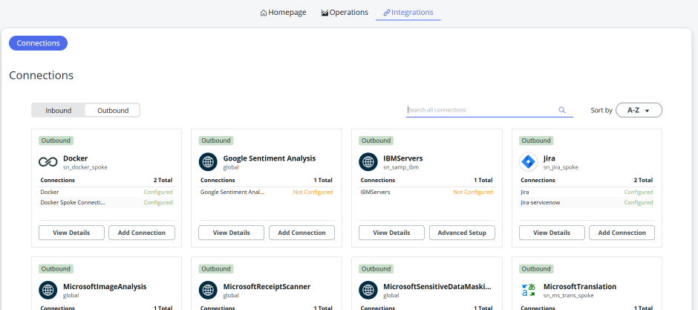Screen dimensions: 698x310
Task: View Details for Docker
Action: 71,233
